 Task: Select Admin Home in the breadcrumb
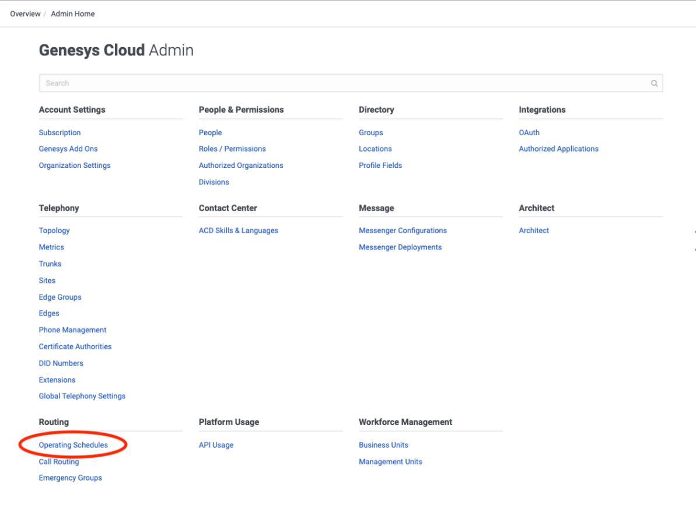73,14
